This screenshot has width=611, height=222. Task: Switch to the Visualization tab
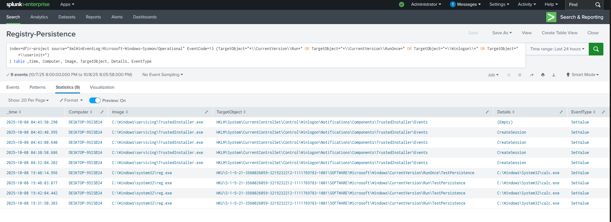click(x=102, y=87)
